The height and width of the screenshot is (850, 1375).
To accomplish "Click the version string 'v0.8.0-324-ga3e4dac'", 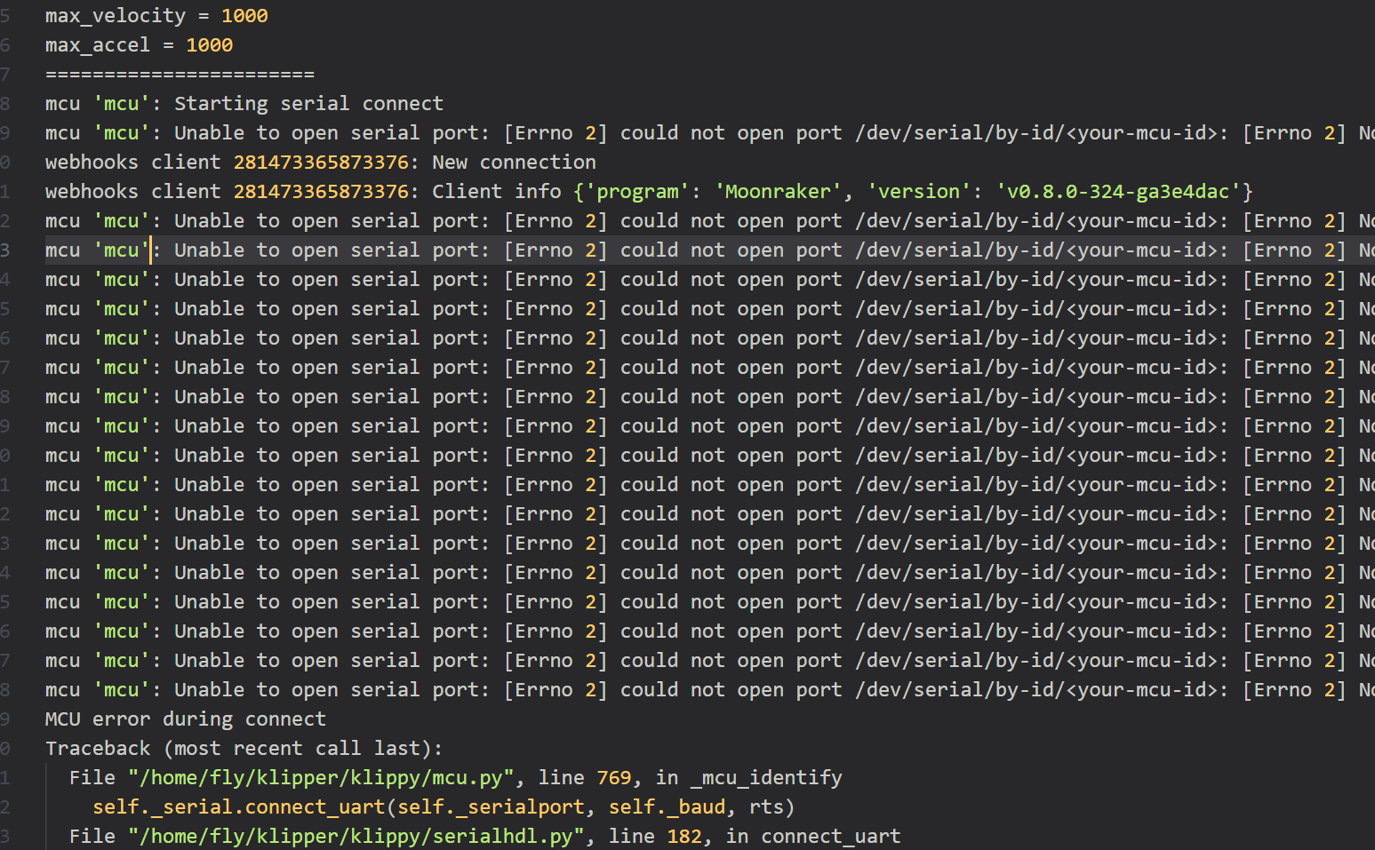I will click(1118, 192).
